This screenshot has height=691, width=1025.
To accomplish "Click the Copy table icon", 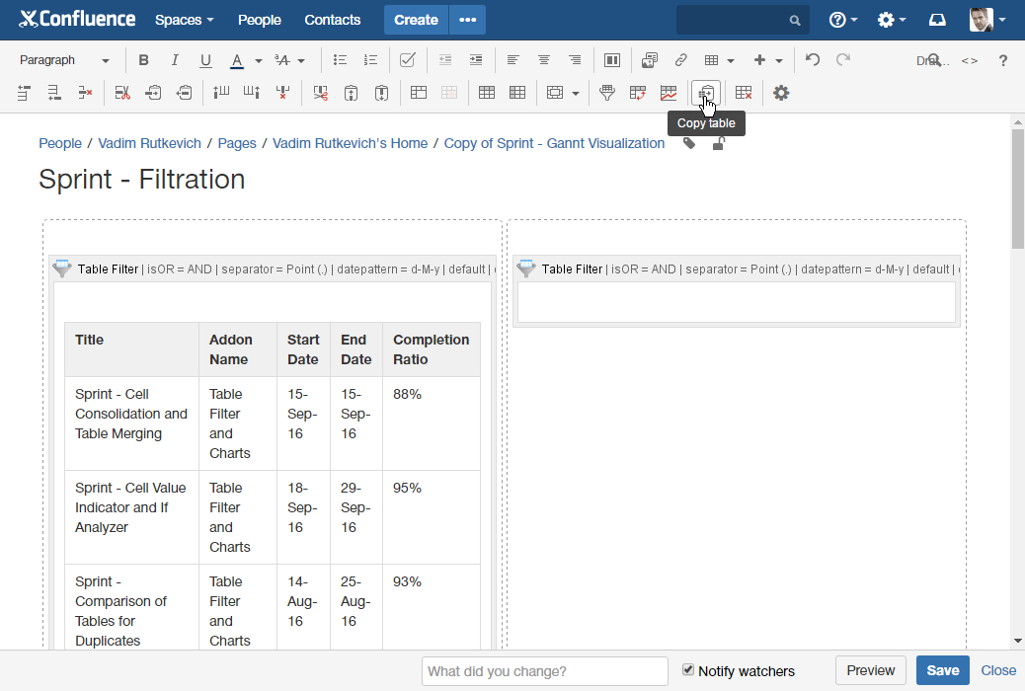I will click(706, 93).
